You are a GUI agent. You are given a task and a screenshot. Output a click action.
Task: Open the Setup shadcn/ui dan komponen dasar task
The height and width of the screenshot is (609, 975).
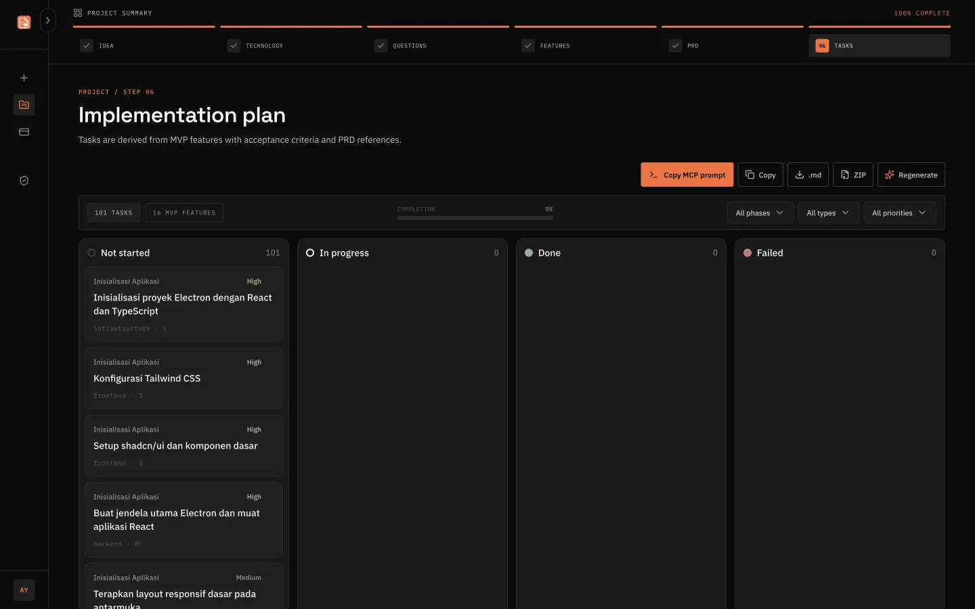pyautogui.click(x=183, y=446)
